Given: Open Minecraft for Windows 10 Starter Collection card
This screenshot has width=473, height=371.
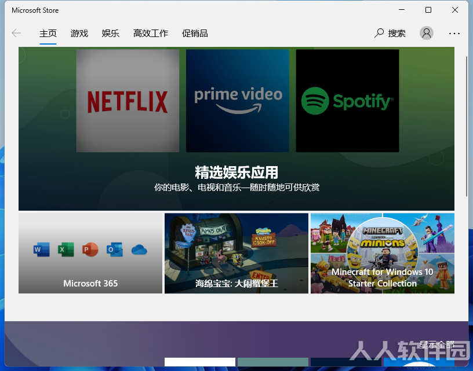Looking at the screenshot, I should 383,254.
